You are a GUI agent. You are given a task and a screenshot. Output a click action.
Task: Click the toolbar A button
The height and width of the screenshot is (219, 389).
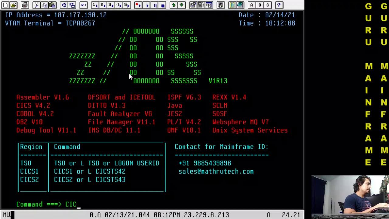(x=252, y=5)
